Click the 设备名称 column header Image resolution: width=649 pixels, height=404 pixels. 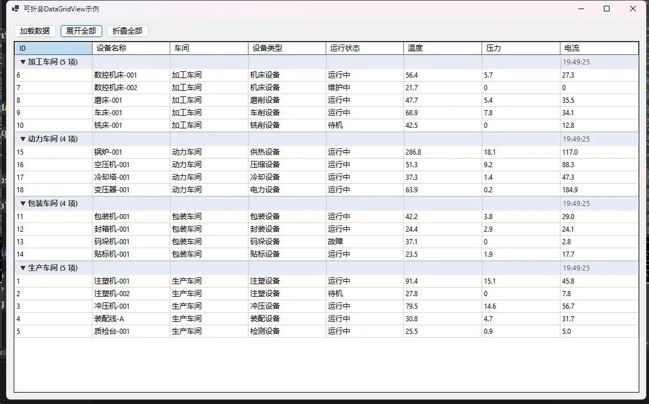click(131, 49)
